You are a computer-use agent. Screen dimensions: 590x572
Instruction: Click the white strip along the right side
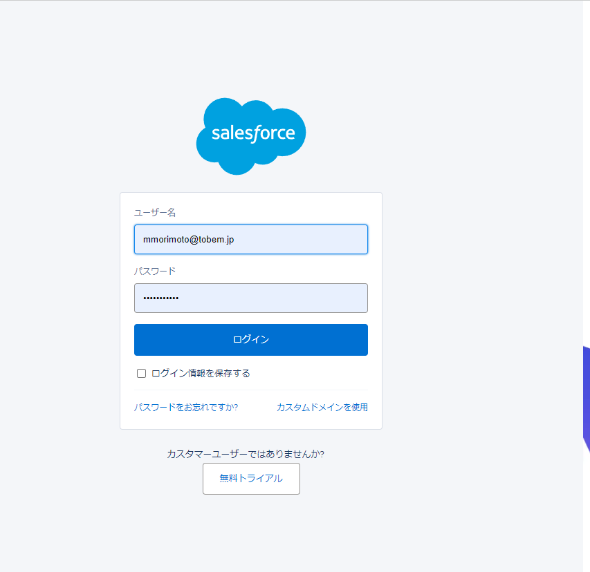click(x=587, y=207)
